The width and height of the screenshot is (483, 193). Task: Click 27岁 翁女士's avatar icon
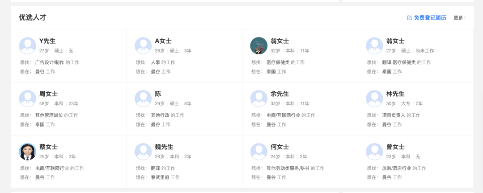[x=374, y=45]
